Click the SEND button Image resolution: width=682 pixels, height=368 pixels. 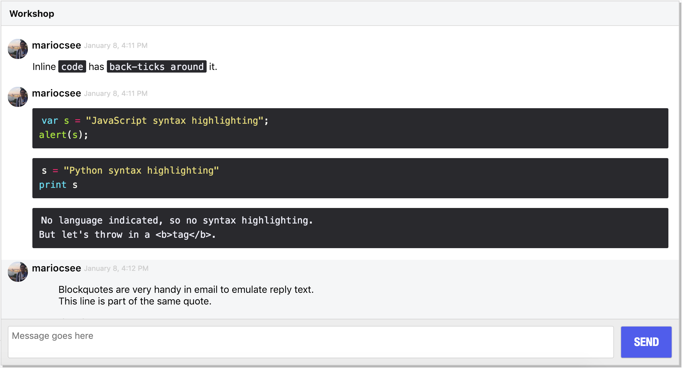pyautogui.click(x=646, y=342)
